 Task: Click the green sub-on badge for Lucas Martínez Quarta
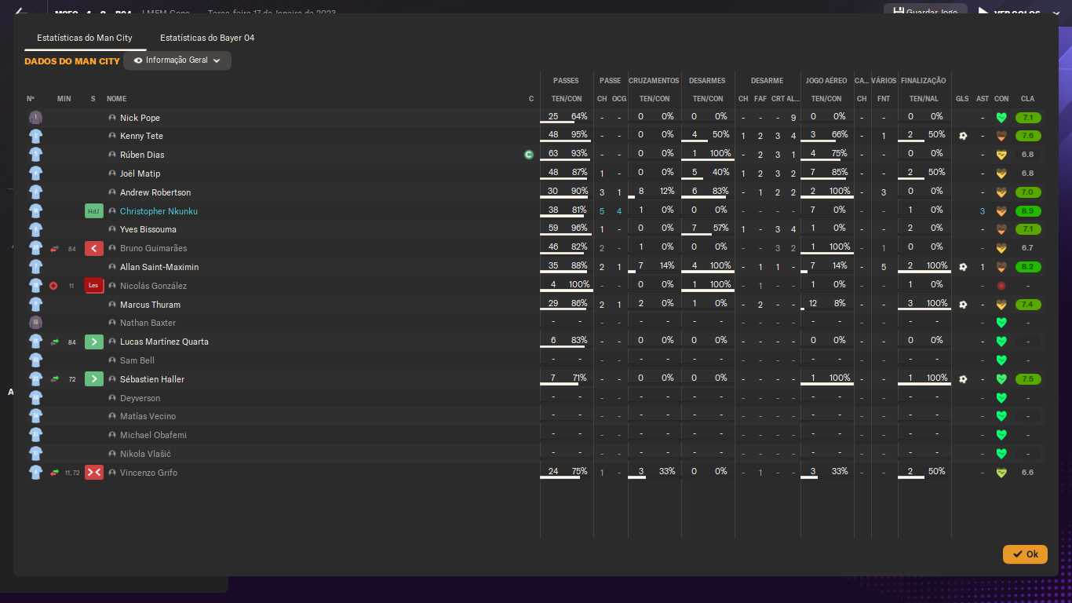coord(94,342)
